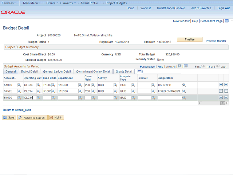Open Fund Code lookup in third row

(x=54, y=98)
